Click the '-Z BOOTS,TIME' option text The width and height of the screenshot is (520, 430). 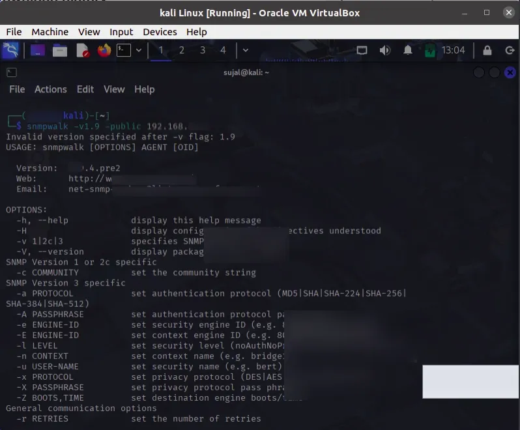click(x=50, y=398)
